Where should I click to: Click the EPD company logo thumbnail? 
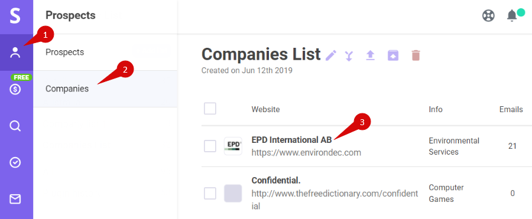[x=233, y=146]
